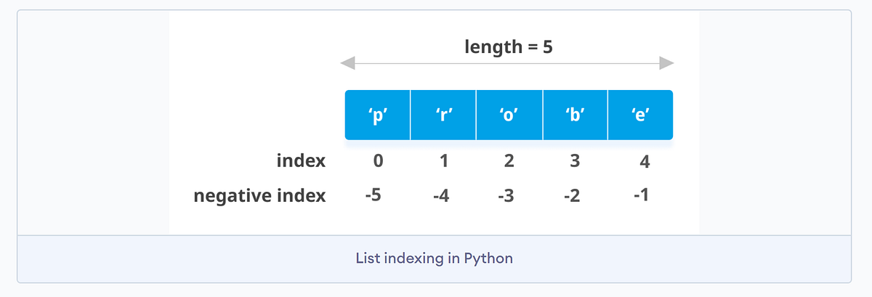Click negative index value -5

375,196
